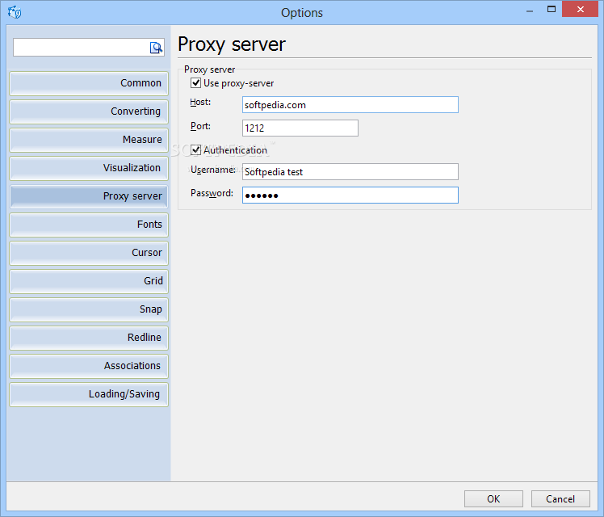
Task: Select the Proxy server category
Action: [x=89, y=196]
